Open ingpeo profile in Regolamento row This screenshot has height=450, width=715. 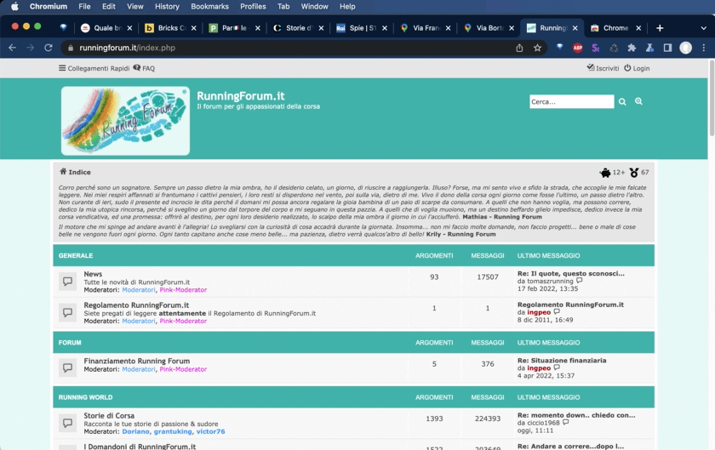tap(539, 312)
